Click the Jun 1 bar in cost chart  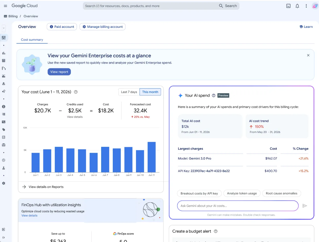(x=36, y=163)
